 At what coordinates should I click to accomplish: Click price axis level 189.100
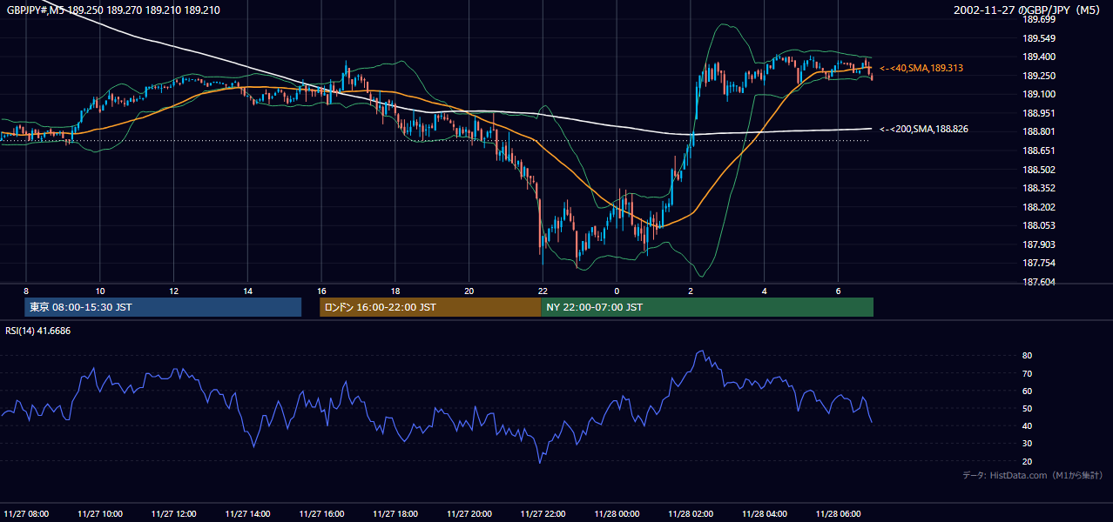1038,94
